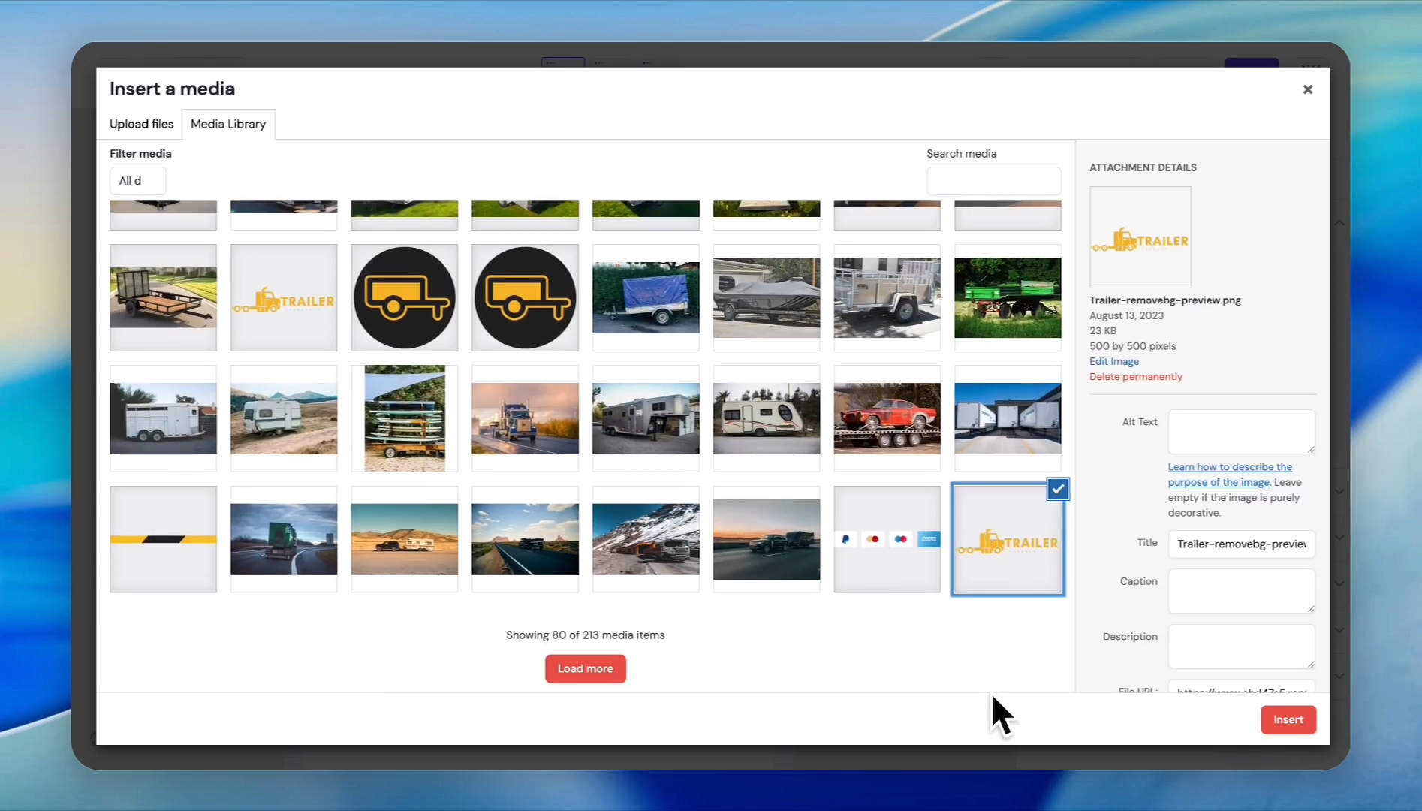1422x811 pixels.
Task: Select the green farm trailer thumbnail
Action: point(1008,297)
